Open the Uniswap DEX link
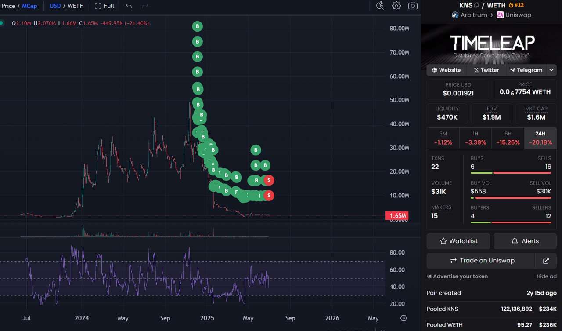Viewport: 562px width, 331px height. click(514, 15)
